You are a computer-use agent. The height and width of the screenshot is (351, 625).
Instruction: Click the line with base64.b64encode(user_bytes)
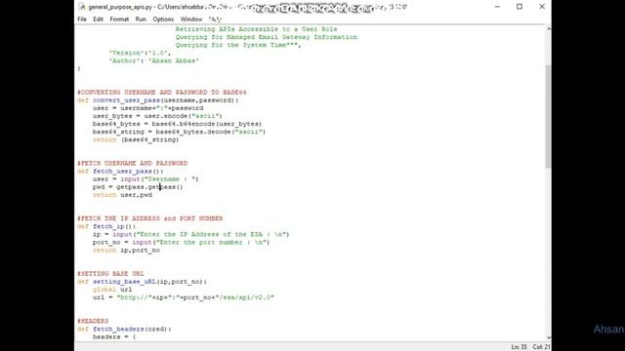coord(177,124)
